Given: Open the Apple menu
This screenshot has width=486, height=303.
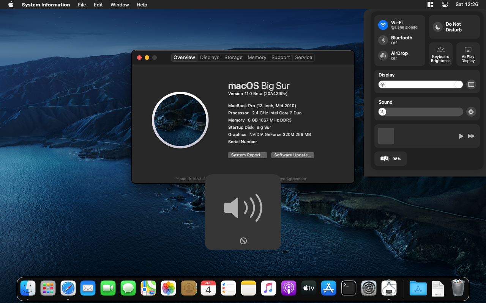Looking at the screenshot, I should click(x=11, y=5).
